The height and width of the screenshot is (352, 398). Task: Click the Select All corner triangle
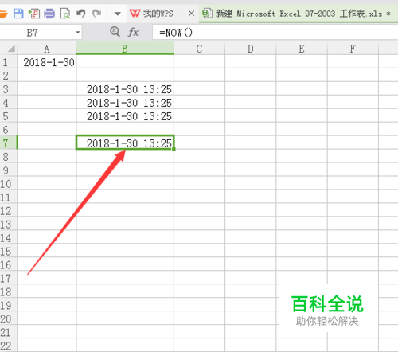(10, 49)
